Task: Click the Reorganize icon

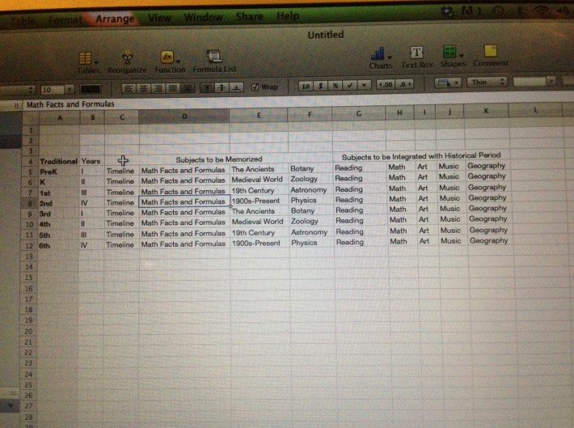Action: [125, 58]
